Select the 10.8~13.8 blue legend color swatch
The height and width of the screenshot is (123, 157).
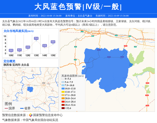pos(63,89)
